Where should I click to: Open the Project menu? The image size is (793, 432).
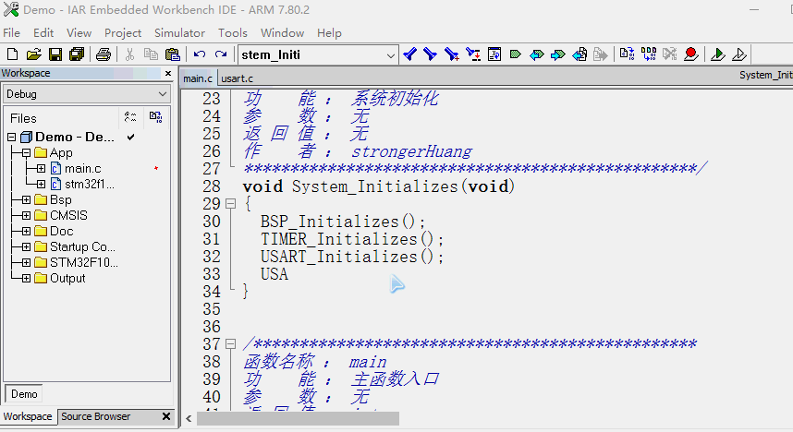[x=122, y=32]
